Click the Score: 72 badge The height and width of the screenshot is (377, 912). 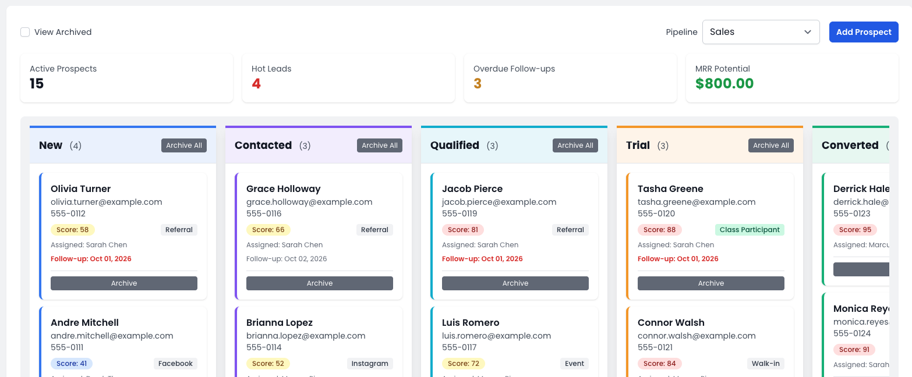pyautogui.click(x=464, y=364)
